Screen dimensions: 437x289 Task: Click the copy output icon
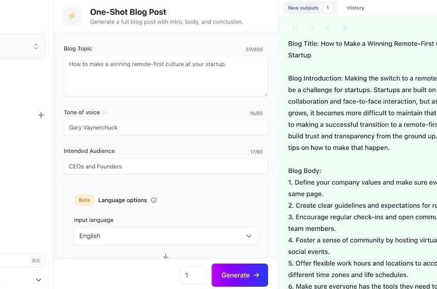pyautogui.click(x=295, y=28)
